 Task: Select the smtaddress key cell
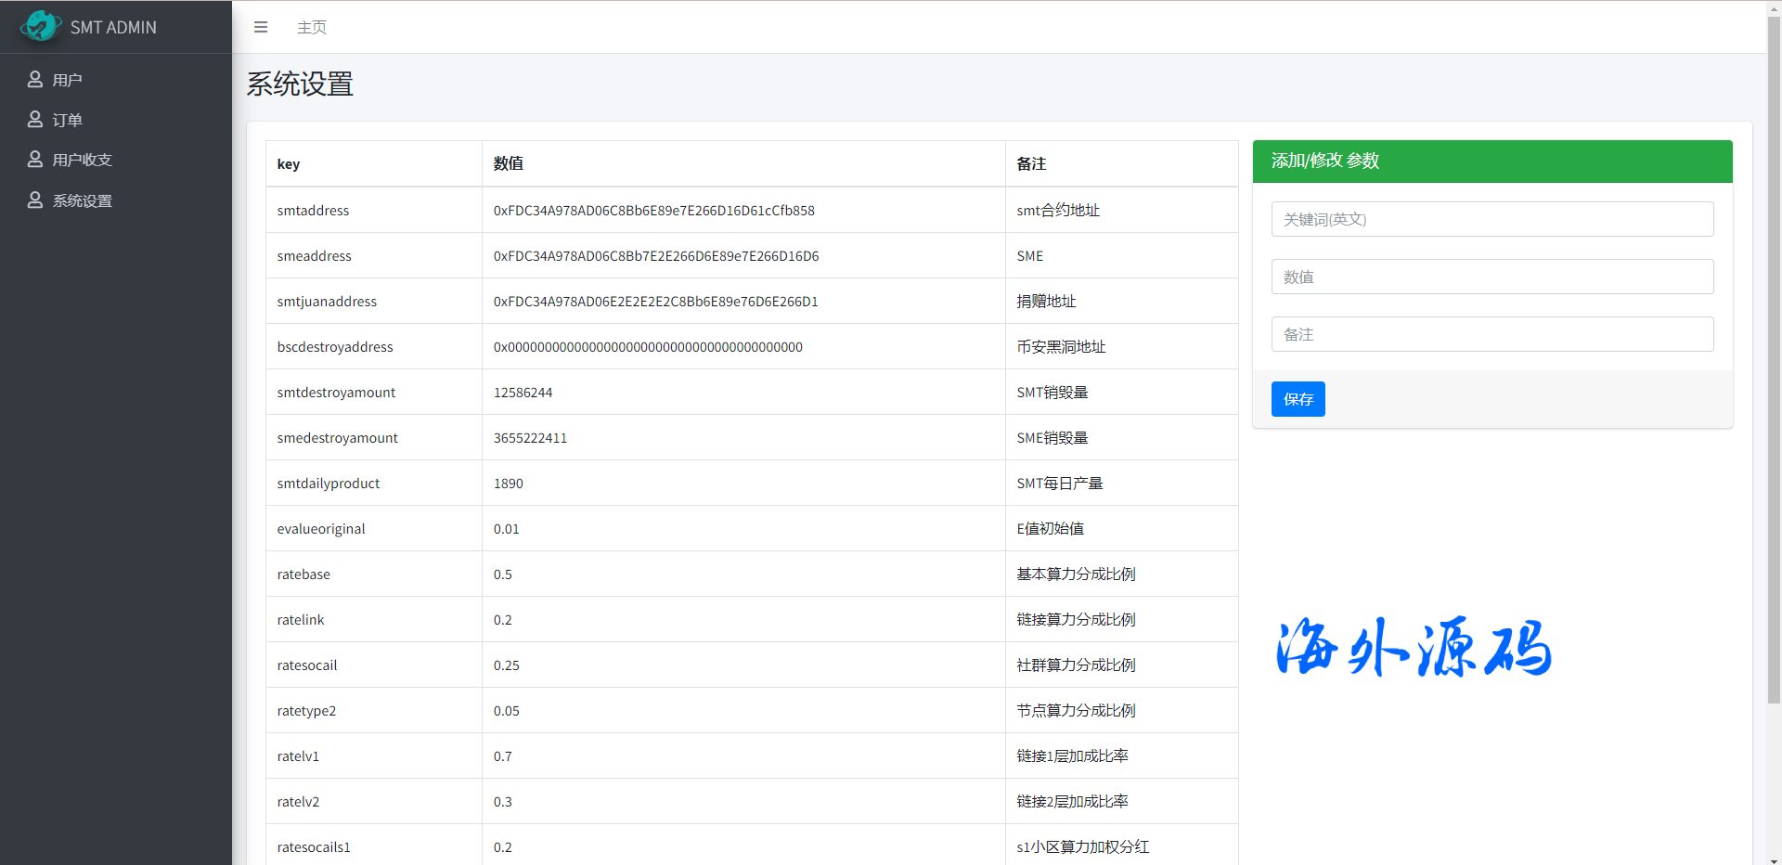click(314, 211)
